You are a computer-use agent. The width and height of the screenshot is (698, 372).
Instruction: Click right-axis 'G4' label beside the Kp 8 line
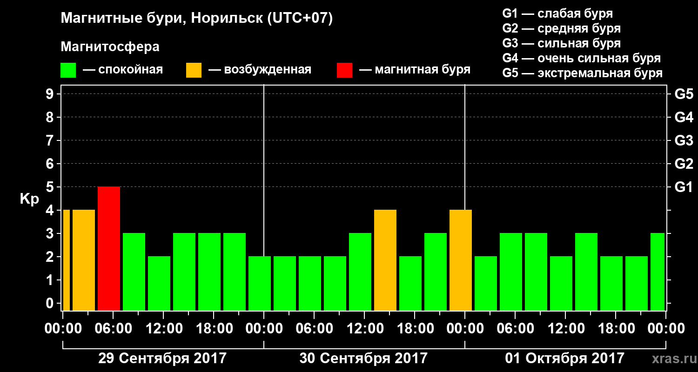click(x=684, y=117)
